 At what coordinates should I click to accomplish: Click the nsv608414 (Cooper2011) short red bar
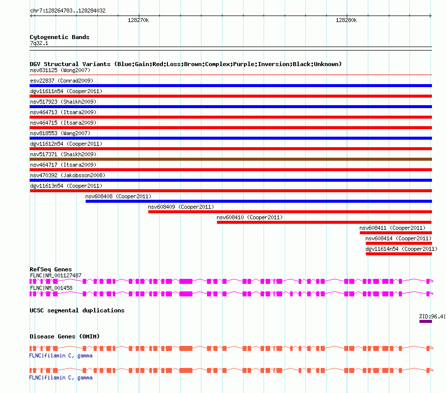click(x=399, y=243)
